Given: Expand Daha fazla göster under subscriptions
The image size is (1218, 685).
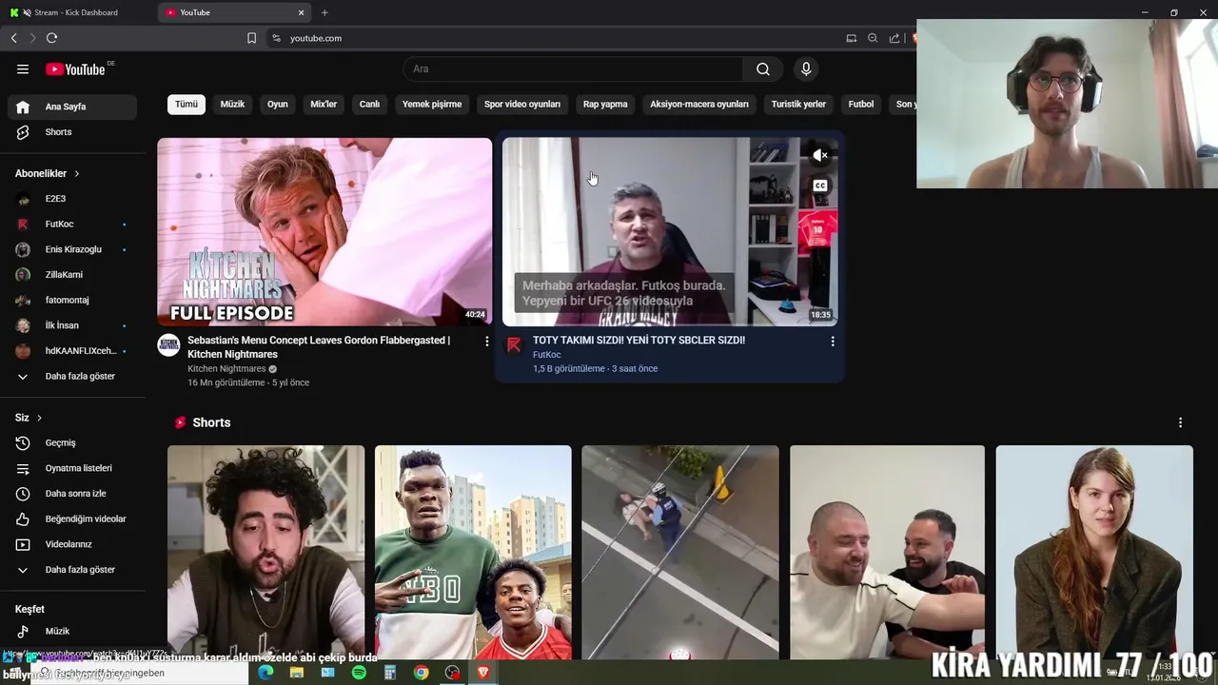Looking at the screenshot, I should tap(72, 376).
